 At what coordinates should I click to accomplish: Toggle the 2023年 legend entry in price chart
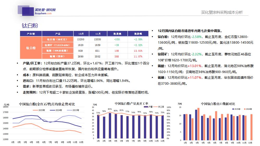[74, 110]
